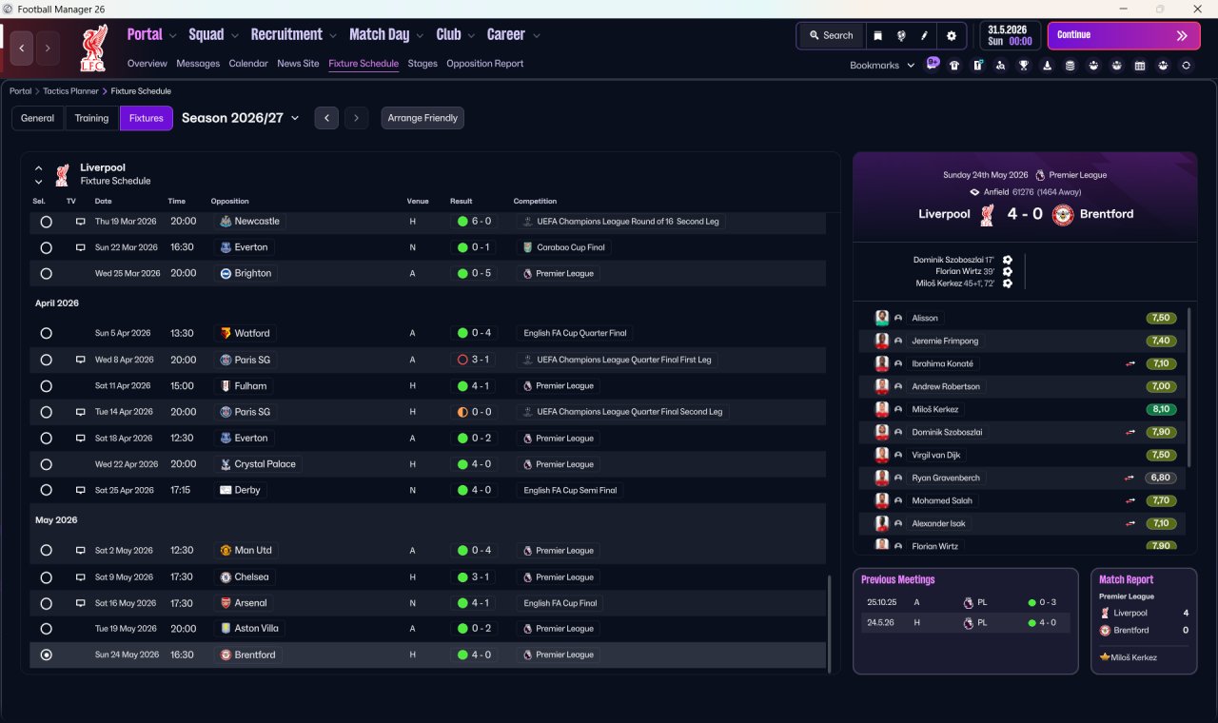This screenshot has width=1218, height=723.
Task: Click the document alert icon in bookmarks bar
Action: (x=977, y=66)
